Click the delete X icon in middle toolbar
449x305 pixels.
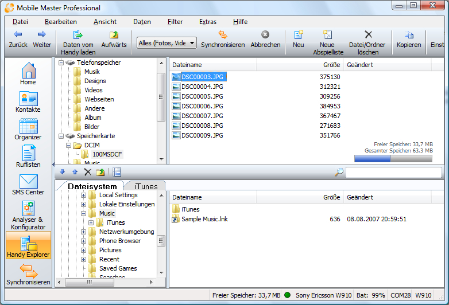pos(88,172)
